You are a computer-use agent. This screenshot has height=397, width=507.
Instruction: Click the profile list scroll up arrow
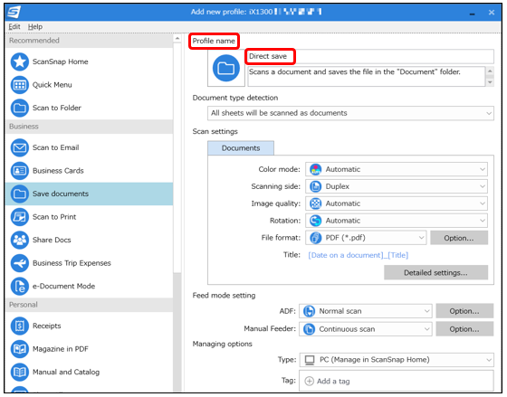click(x=177, y=39)
